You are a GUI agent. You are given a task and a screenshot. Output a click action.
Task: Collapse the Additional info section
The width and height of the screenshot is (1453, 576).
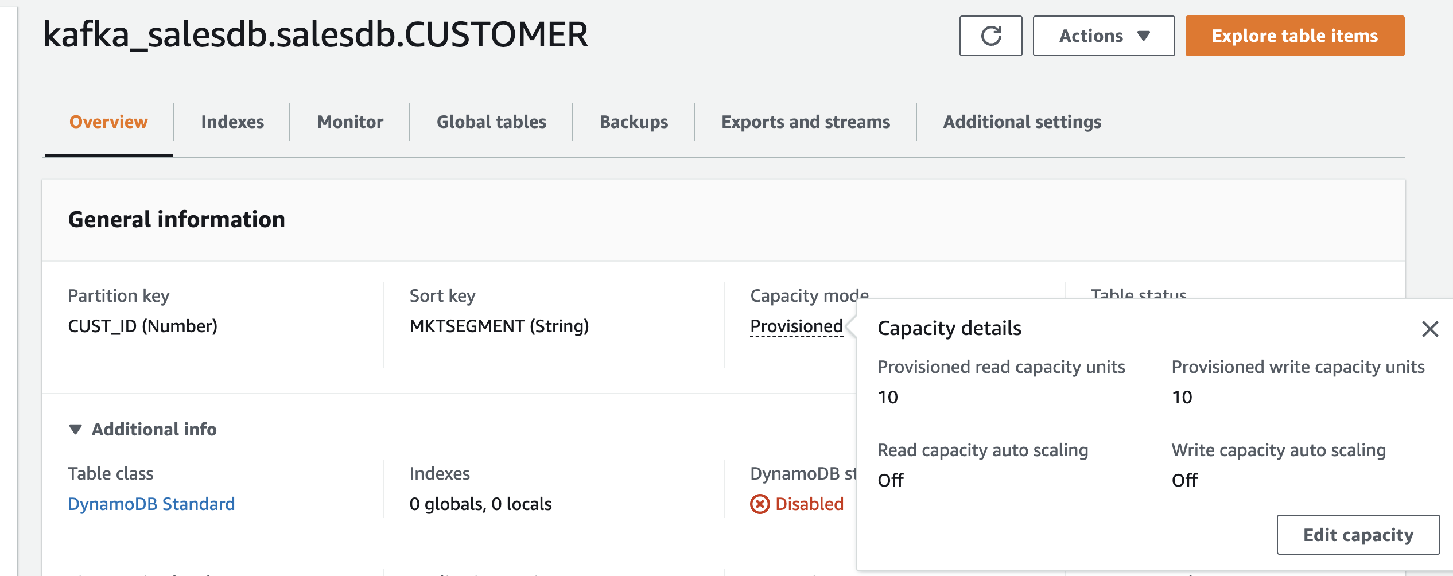tap(75, 429)
